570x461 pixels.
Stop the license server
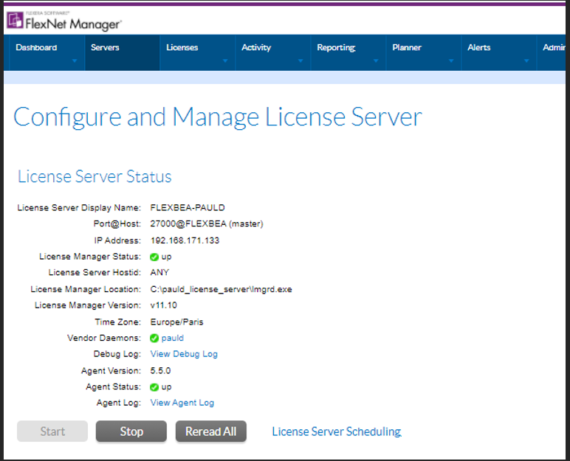tap(131, 431)
